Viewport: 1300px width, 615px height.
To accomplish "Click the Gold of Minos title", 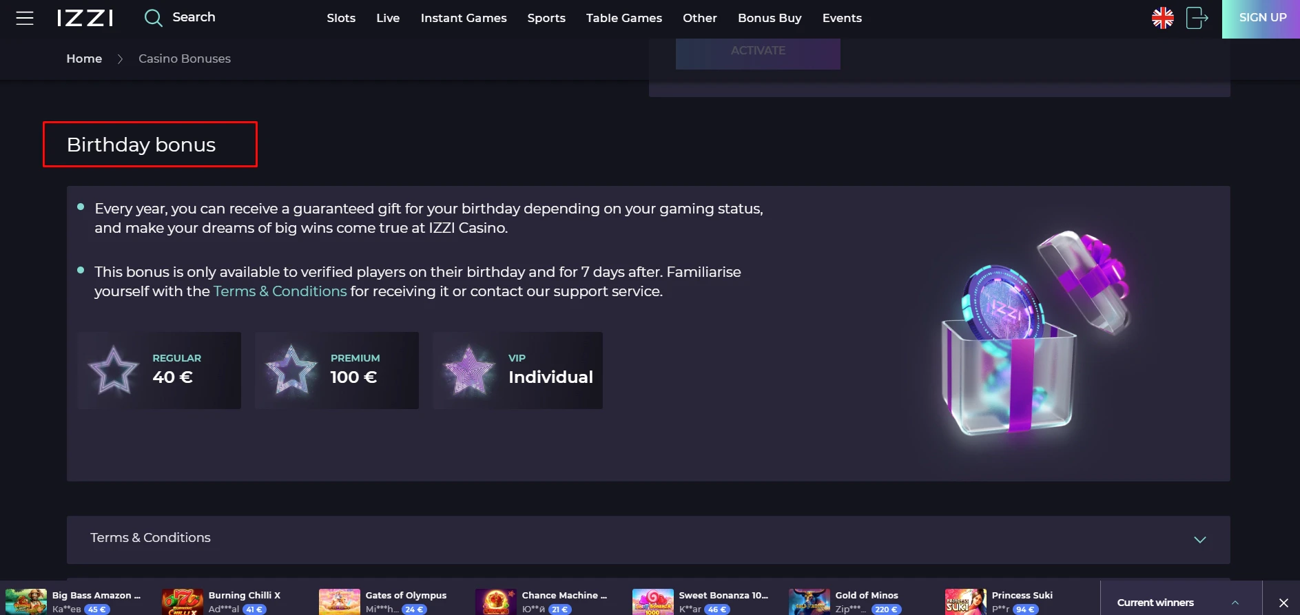I will click(x=867, y=596).
